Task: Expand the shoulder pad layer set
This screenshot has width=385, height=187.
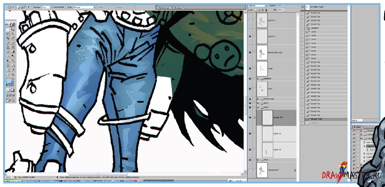Action: pos(258,99)
